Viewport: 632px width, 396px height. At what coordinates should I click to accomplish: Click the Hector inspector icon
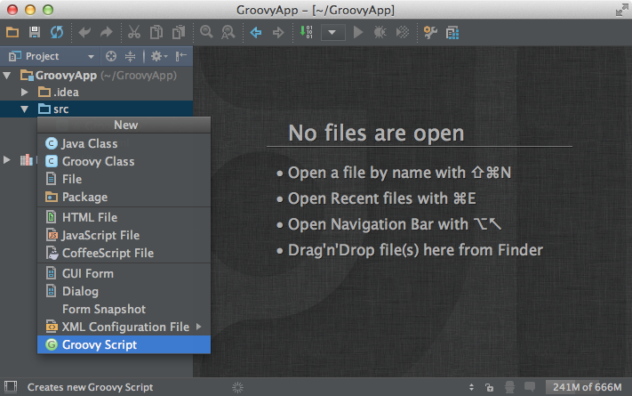coord(509,387)
